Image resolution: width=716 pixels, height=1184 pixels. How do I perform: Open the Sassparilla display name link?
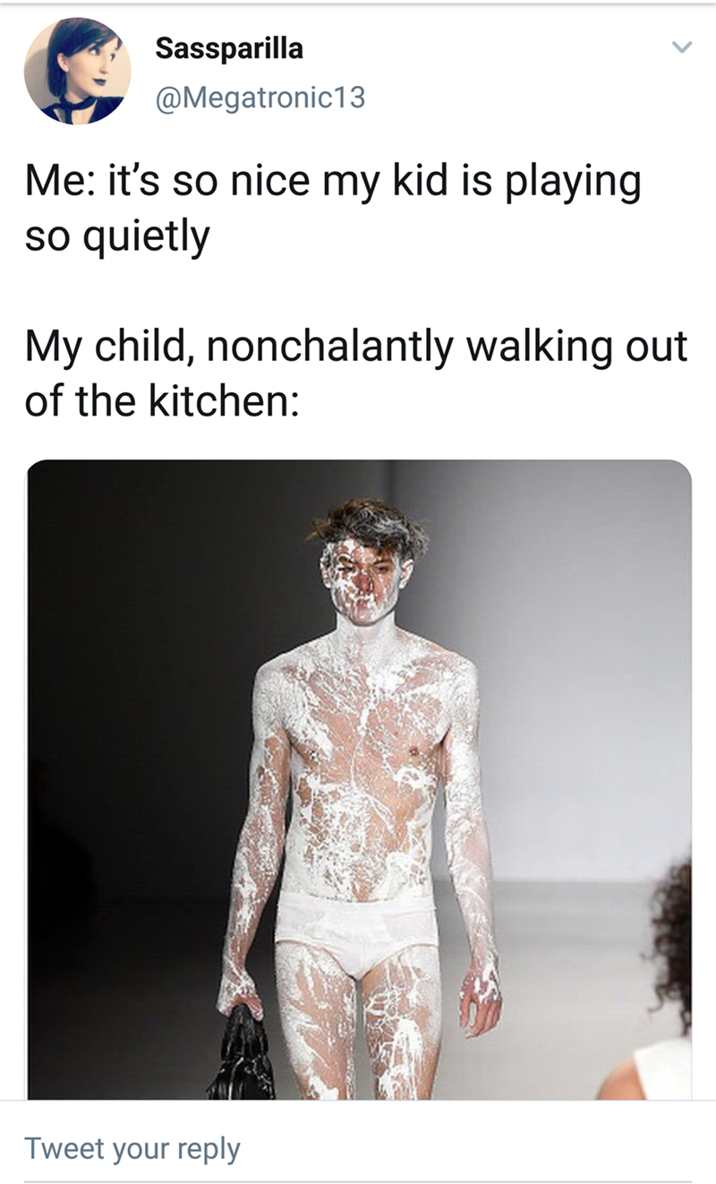pos(229,49)
